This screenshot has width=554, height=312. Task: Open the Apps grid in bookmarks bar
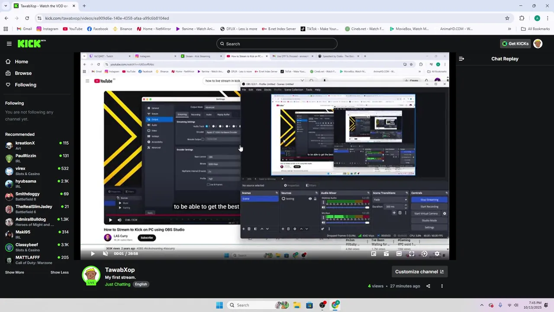click(6, 29)
